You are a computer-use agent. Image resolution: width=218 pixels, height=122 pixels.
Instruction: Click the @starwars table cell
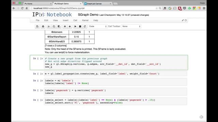[57, 32]
